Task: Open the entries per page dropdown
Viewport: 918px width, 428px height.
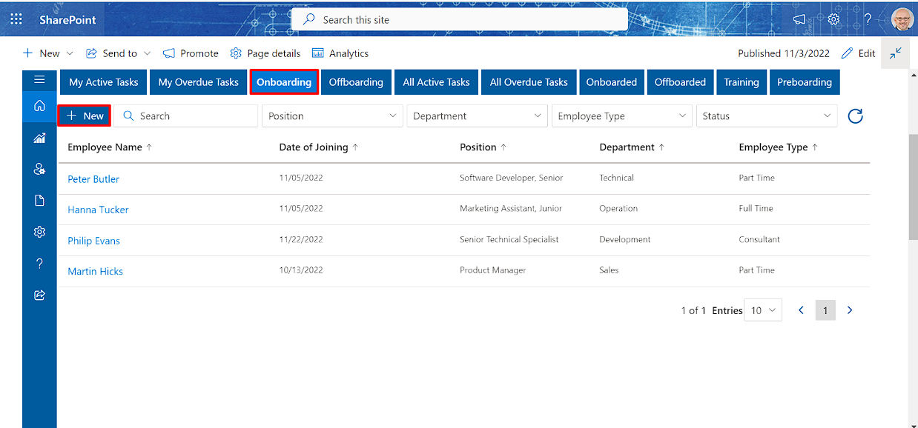Action: click(x=764, y=310)
